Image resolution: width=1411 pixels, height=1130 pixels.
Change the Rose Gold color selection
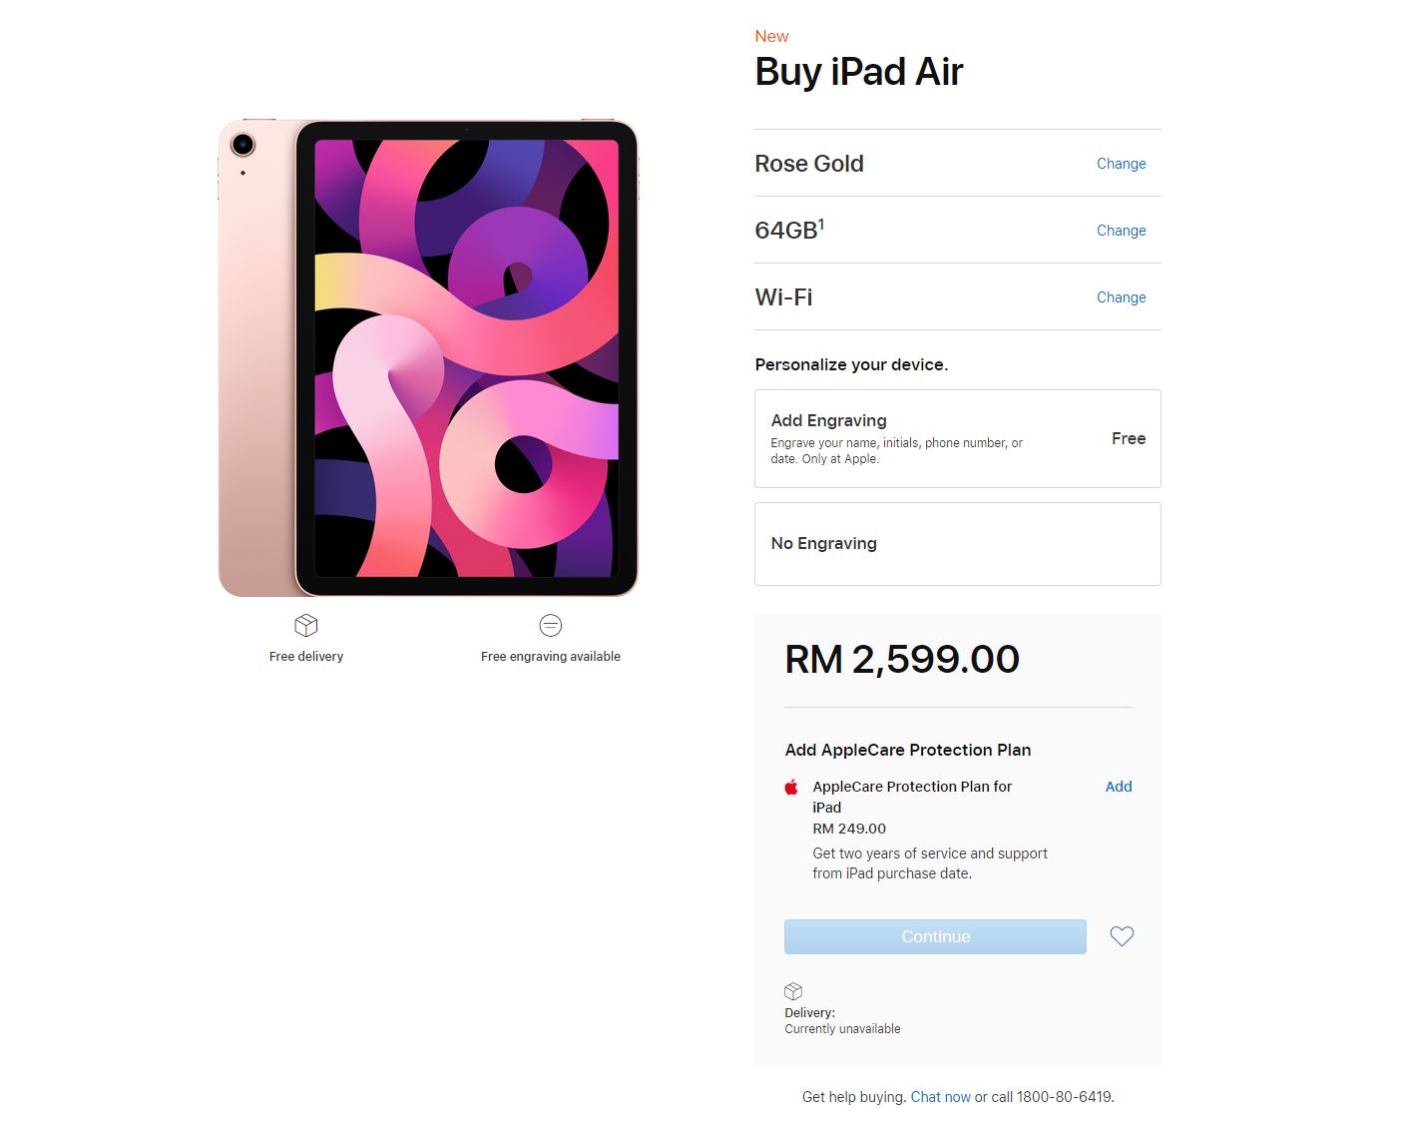(1121, 164)
